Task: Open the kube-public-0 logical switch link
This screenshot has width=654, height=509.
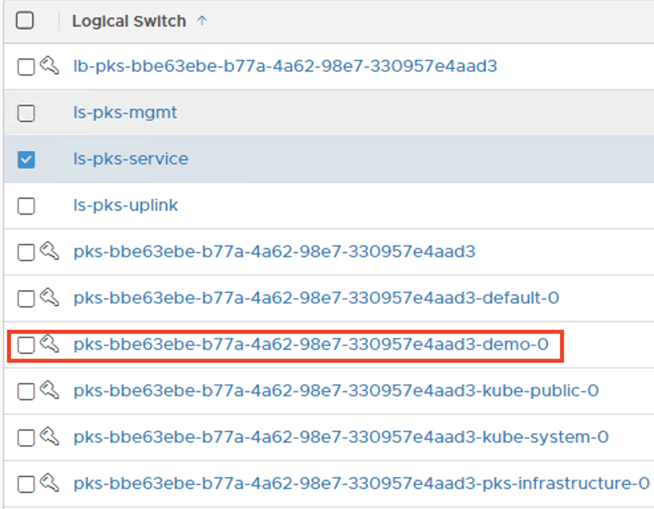Action: [336, 390]
